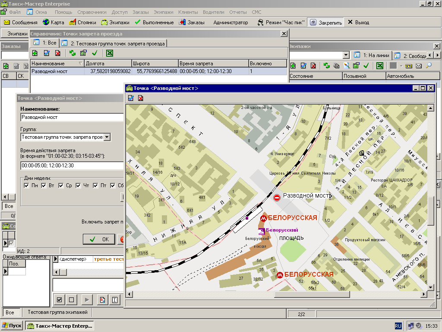Uncheck the Пн weekday checkbox

coord(27,186)
